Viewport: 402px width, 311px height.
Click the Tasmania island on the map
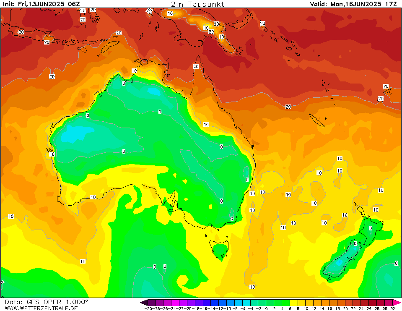coord(219,249)
